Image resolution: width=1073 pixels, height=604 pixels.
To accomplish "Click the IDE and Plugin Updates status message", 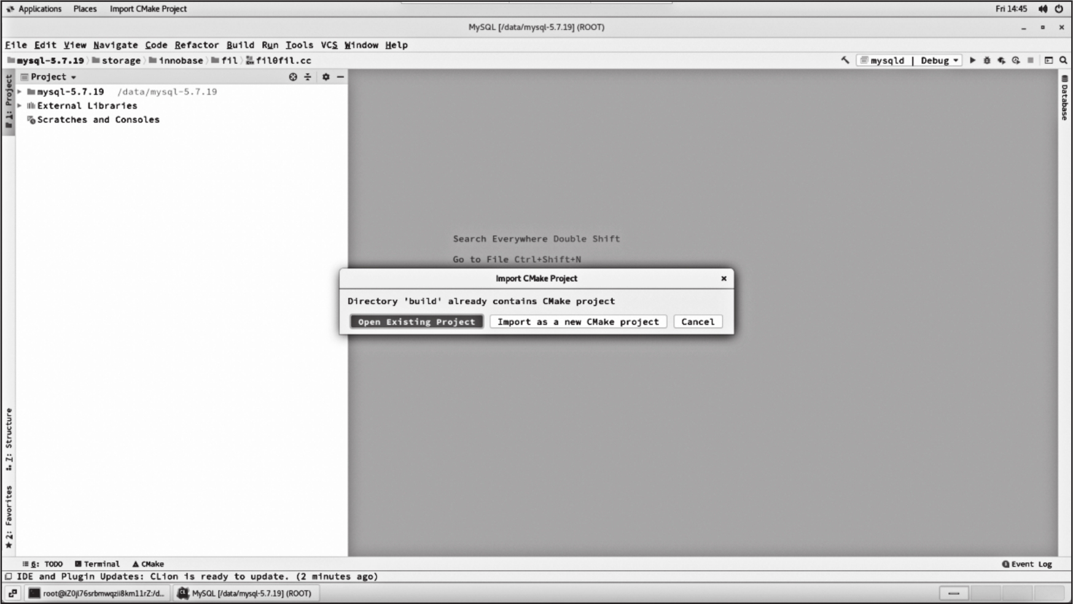I will coord(197,576).
